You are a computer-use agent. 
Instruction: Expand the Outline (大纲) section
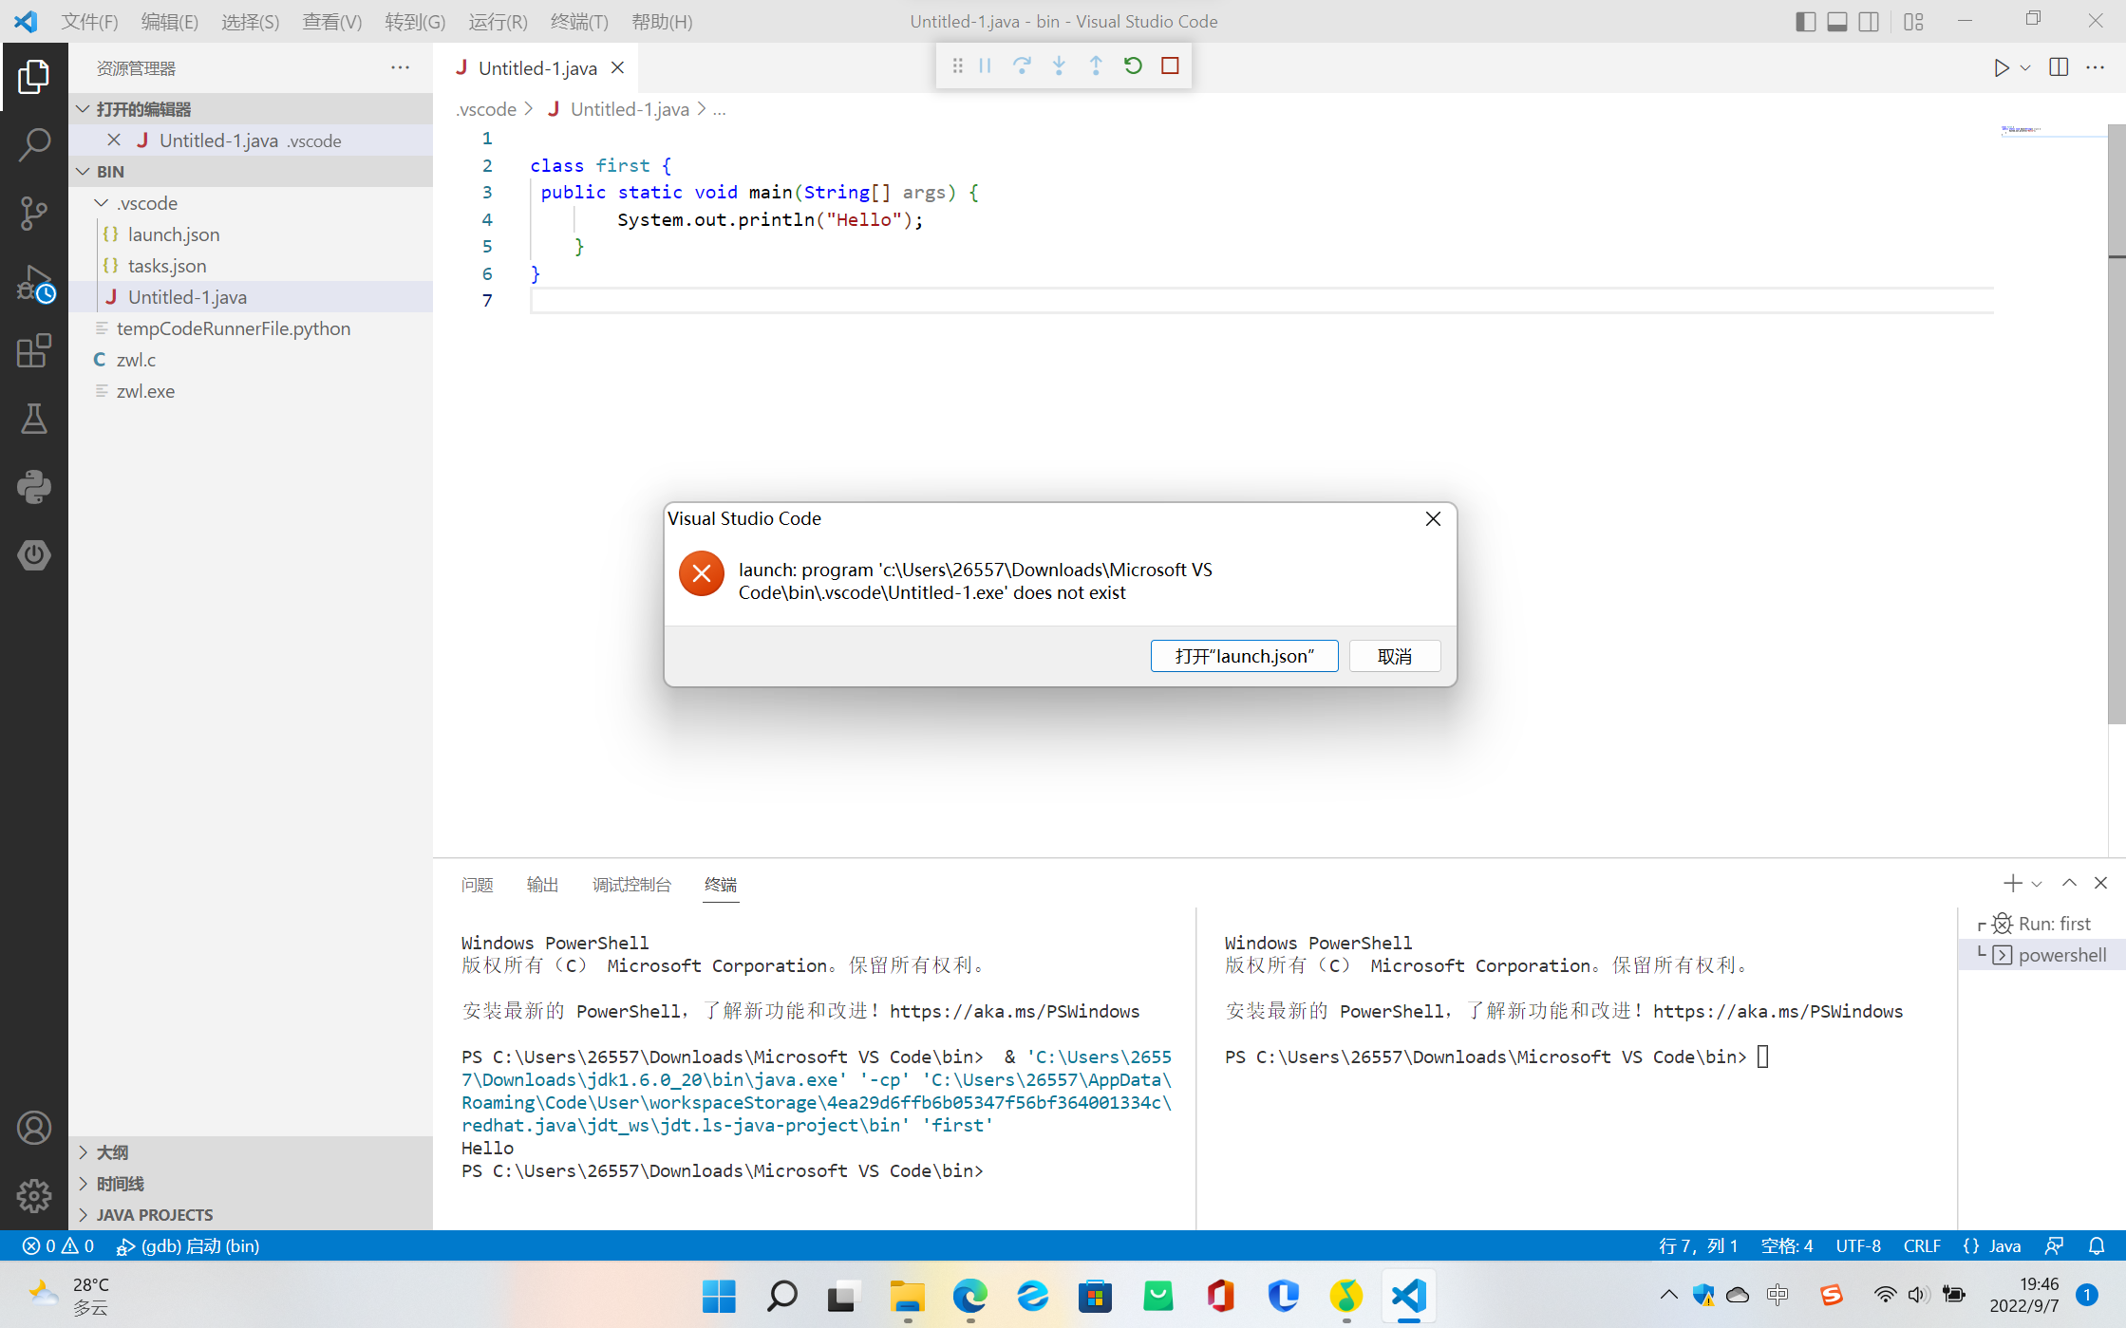click(x=252, y=1152)
